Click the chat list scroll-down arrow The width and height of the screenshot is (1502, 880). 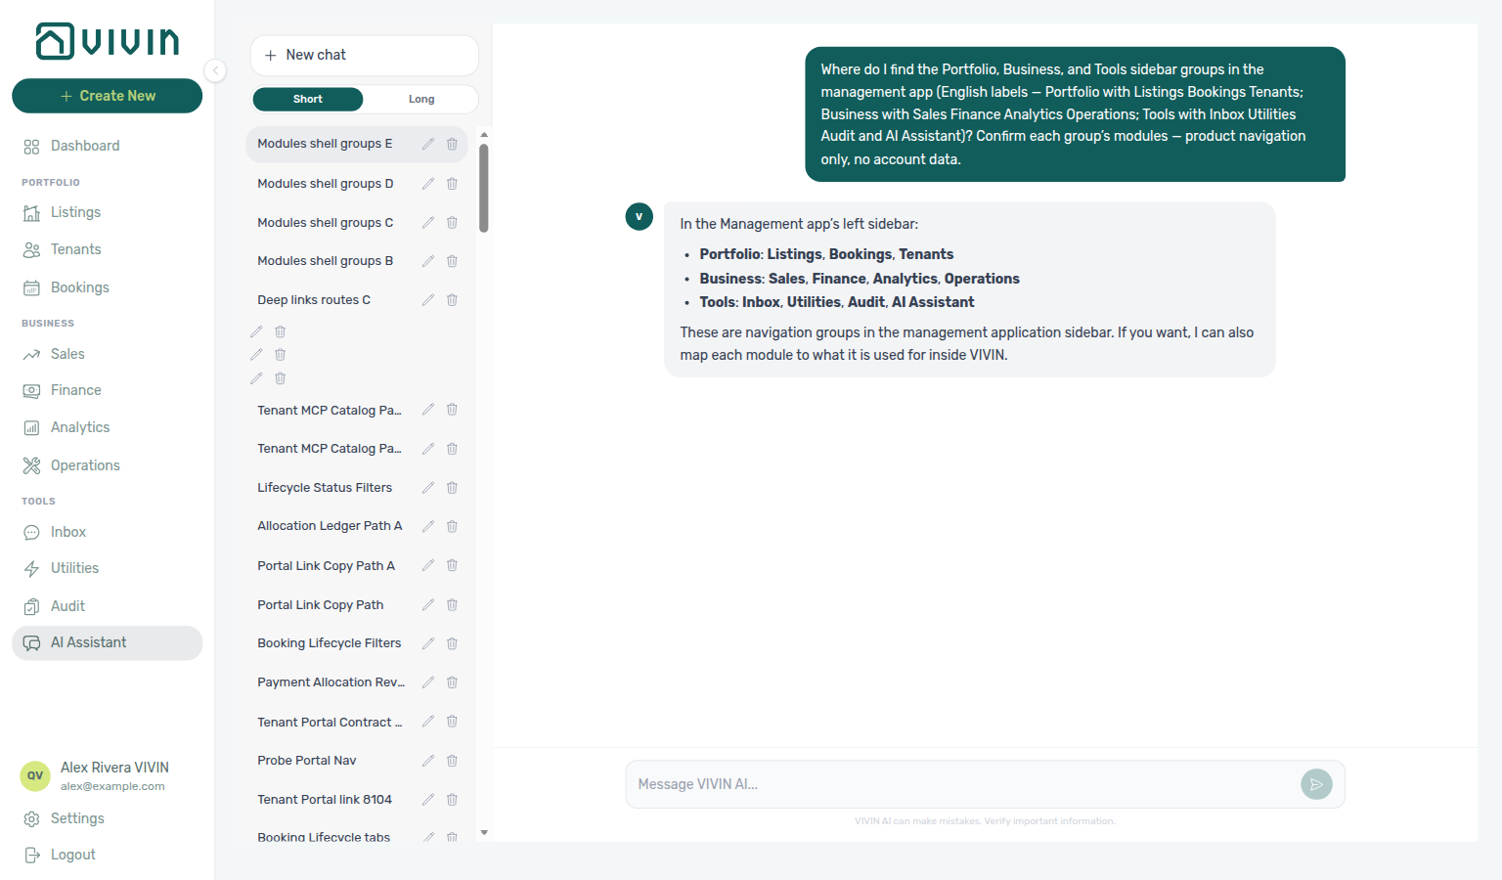484,833
